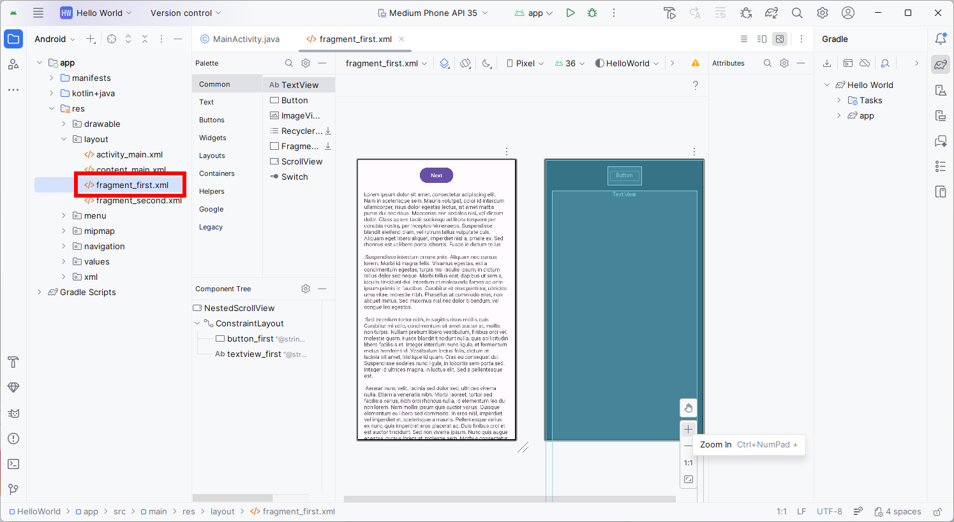Click the horizontal scrollbar under the design canvas
The width and height of the screenshot is (954, 522).
(509, 499)
